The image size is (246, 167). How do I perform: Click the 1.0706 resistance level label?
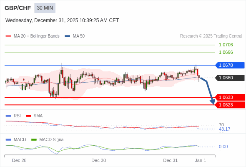(226, 45)
